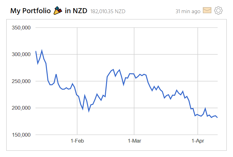
Task: Click the chart line's final point on the right
Action: 217,118
